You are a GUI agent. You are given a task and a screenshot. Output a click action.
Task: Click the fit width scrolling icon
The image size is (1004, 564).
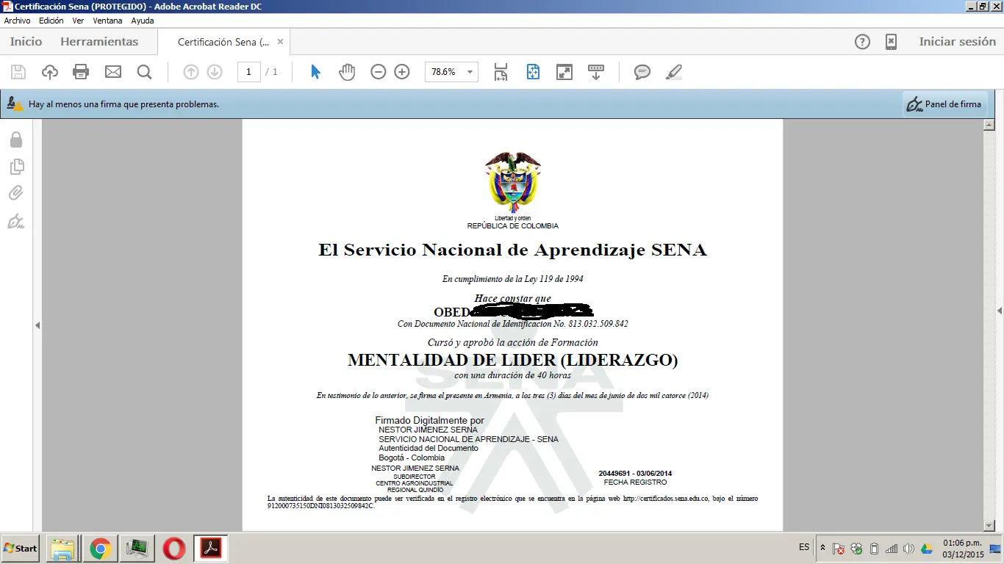coord(501,72)
